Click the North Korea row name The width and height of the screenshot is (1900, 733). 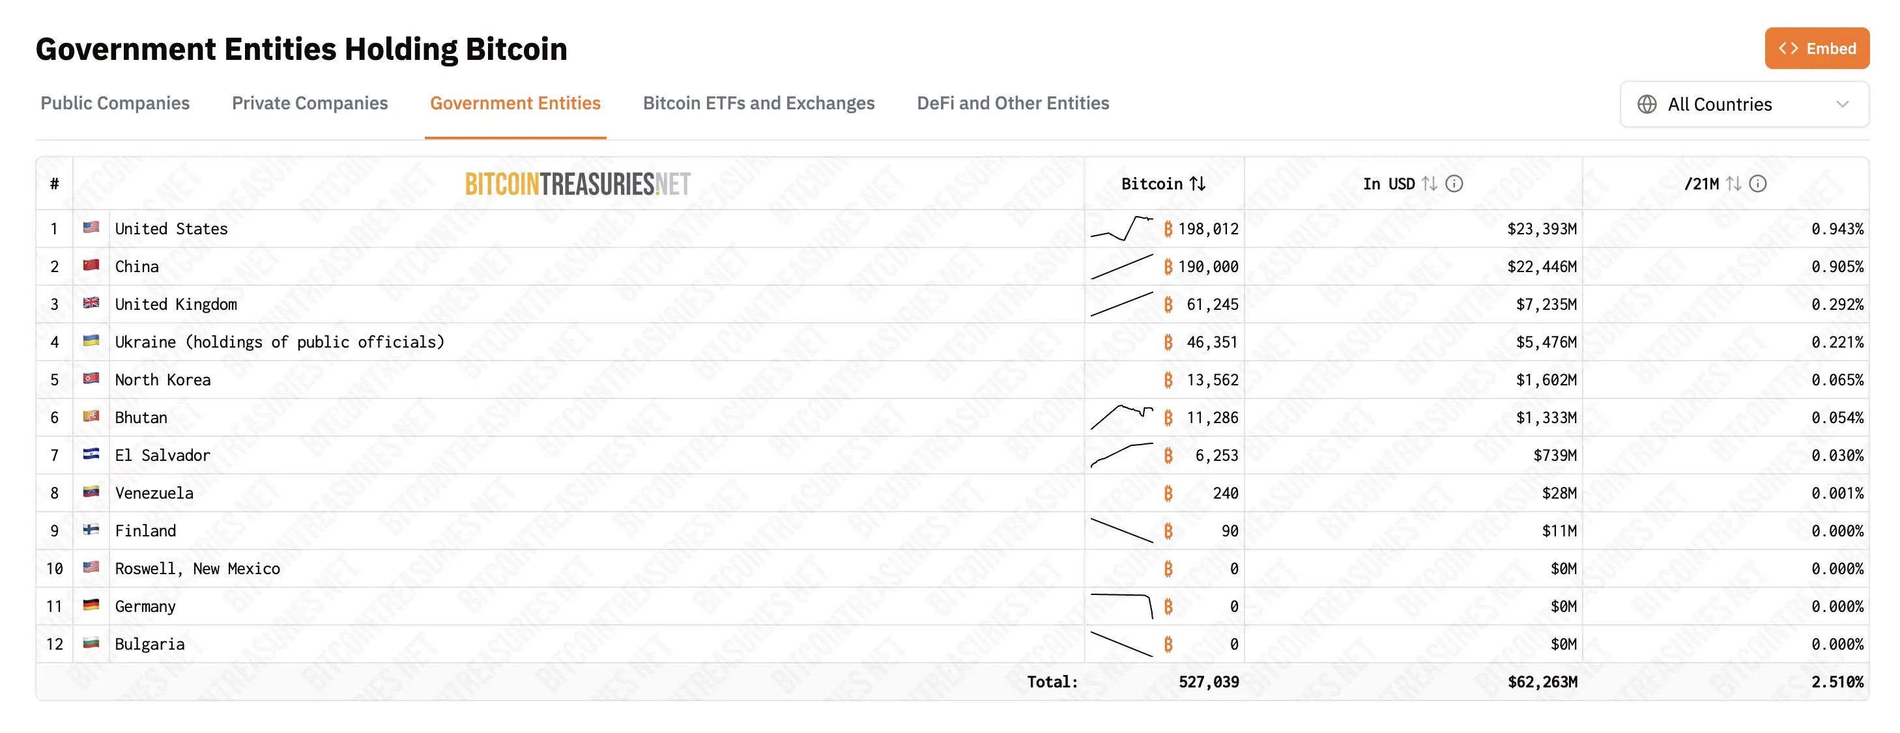tap(163, 380)
